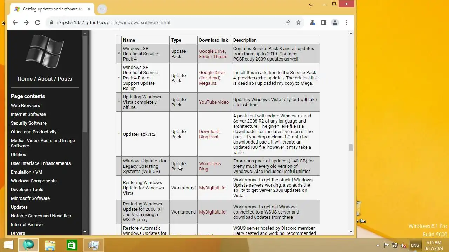The image size is (449, 252).
Task: Click main page scrollbar thumb
Action: 351,147
